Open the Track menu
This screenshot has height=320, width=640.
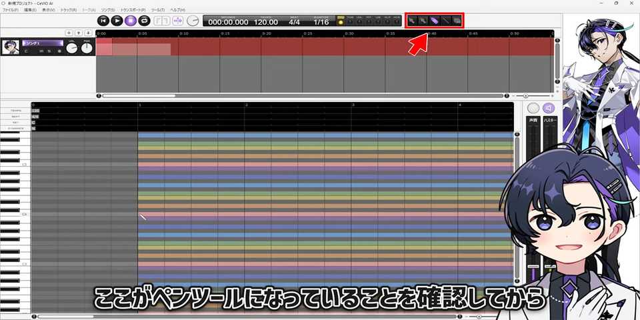tap(69, 9)
